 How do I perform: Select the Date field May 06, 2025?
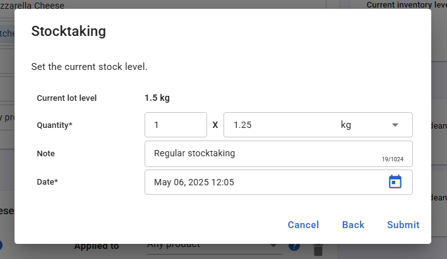(278, 182)
